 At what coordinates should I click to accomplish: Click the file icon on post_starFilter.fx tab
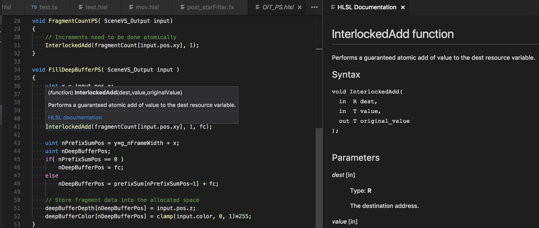click(183, 7)
